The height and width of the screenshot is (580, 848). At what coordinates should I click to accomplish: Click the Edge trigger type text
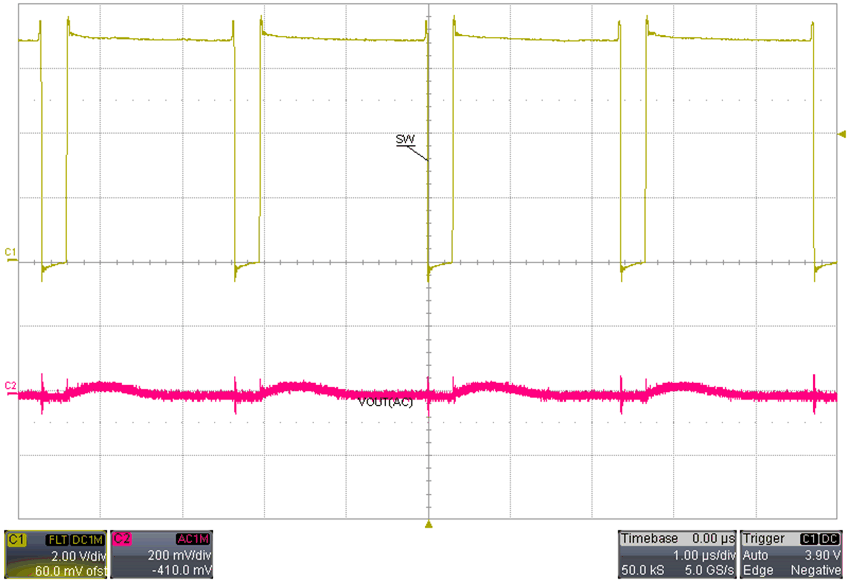[x=758, y=570]
